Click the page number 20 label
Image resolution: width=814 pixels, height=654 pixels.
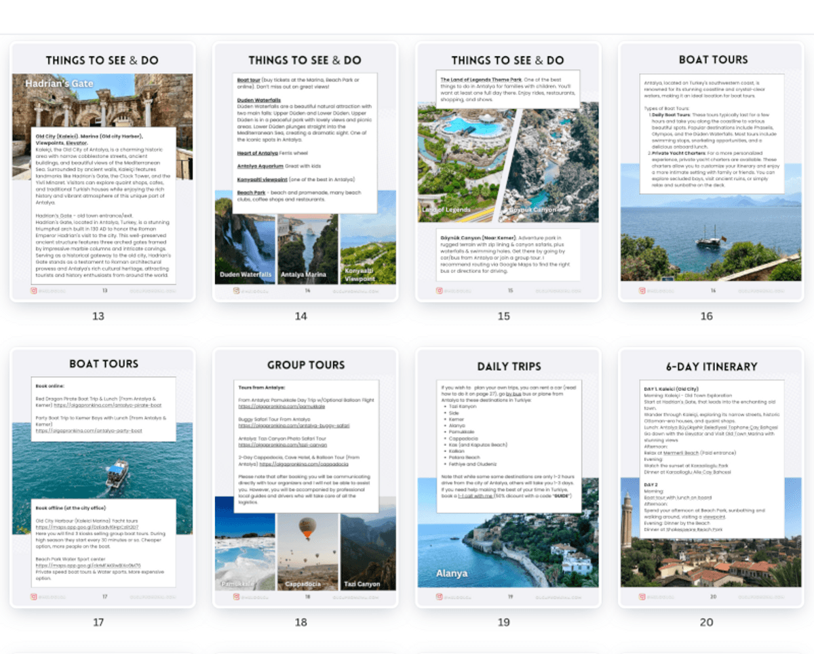707,621
